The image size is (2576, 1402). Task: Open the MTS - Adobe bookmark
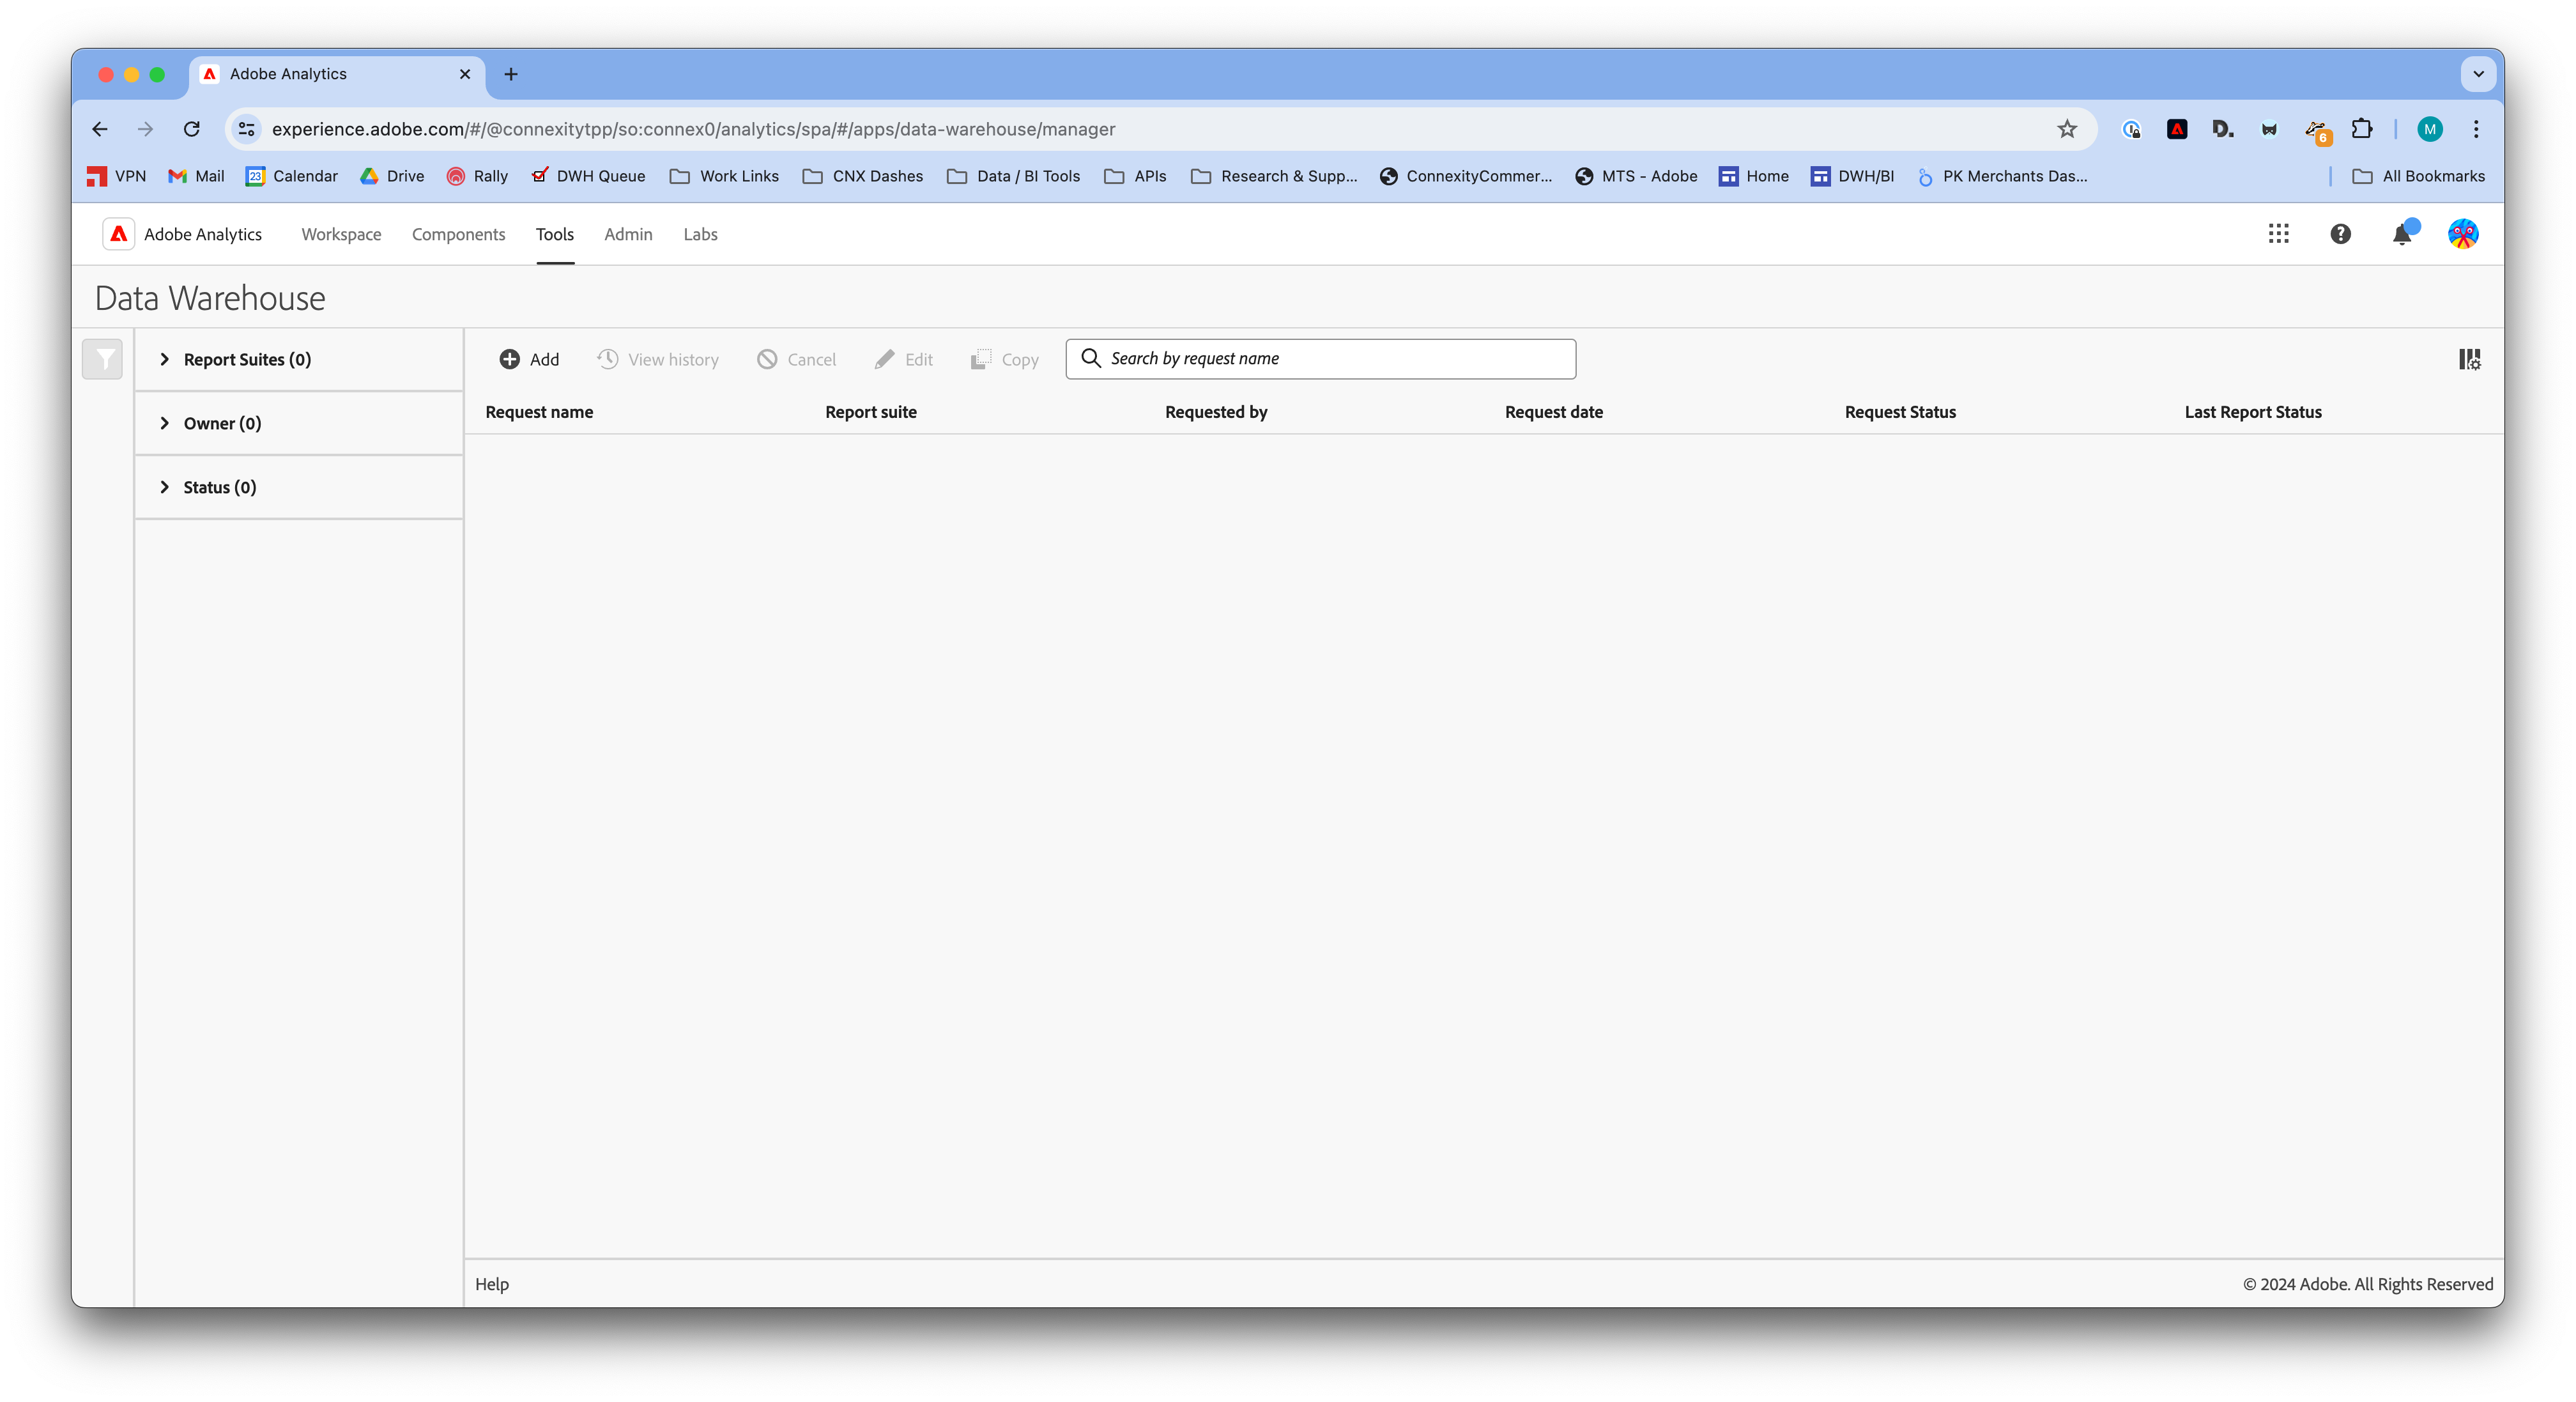tap(1636, 176)
